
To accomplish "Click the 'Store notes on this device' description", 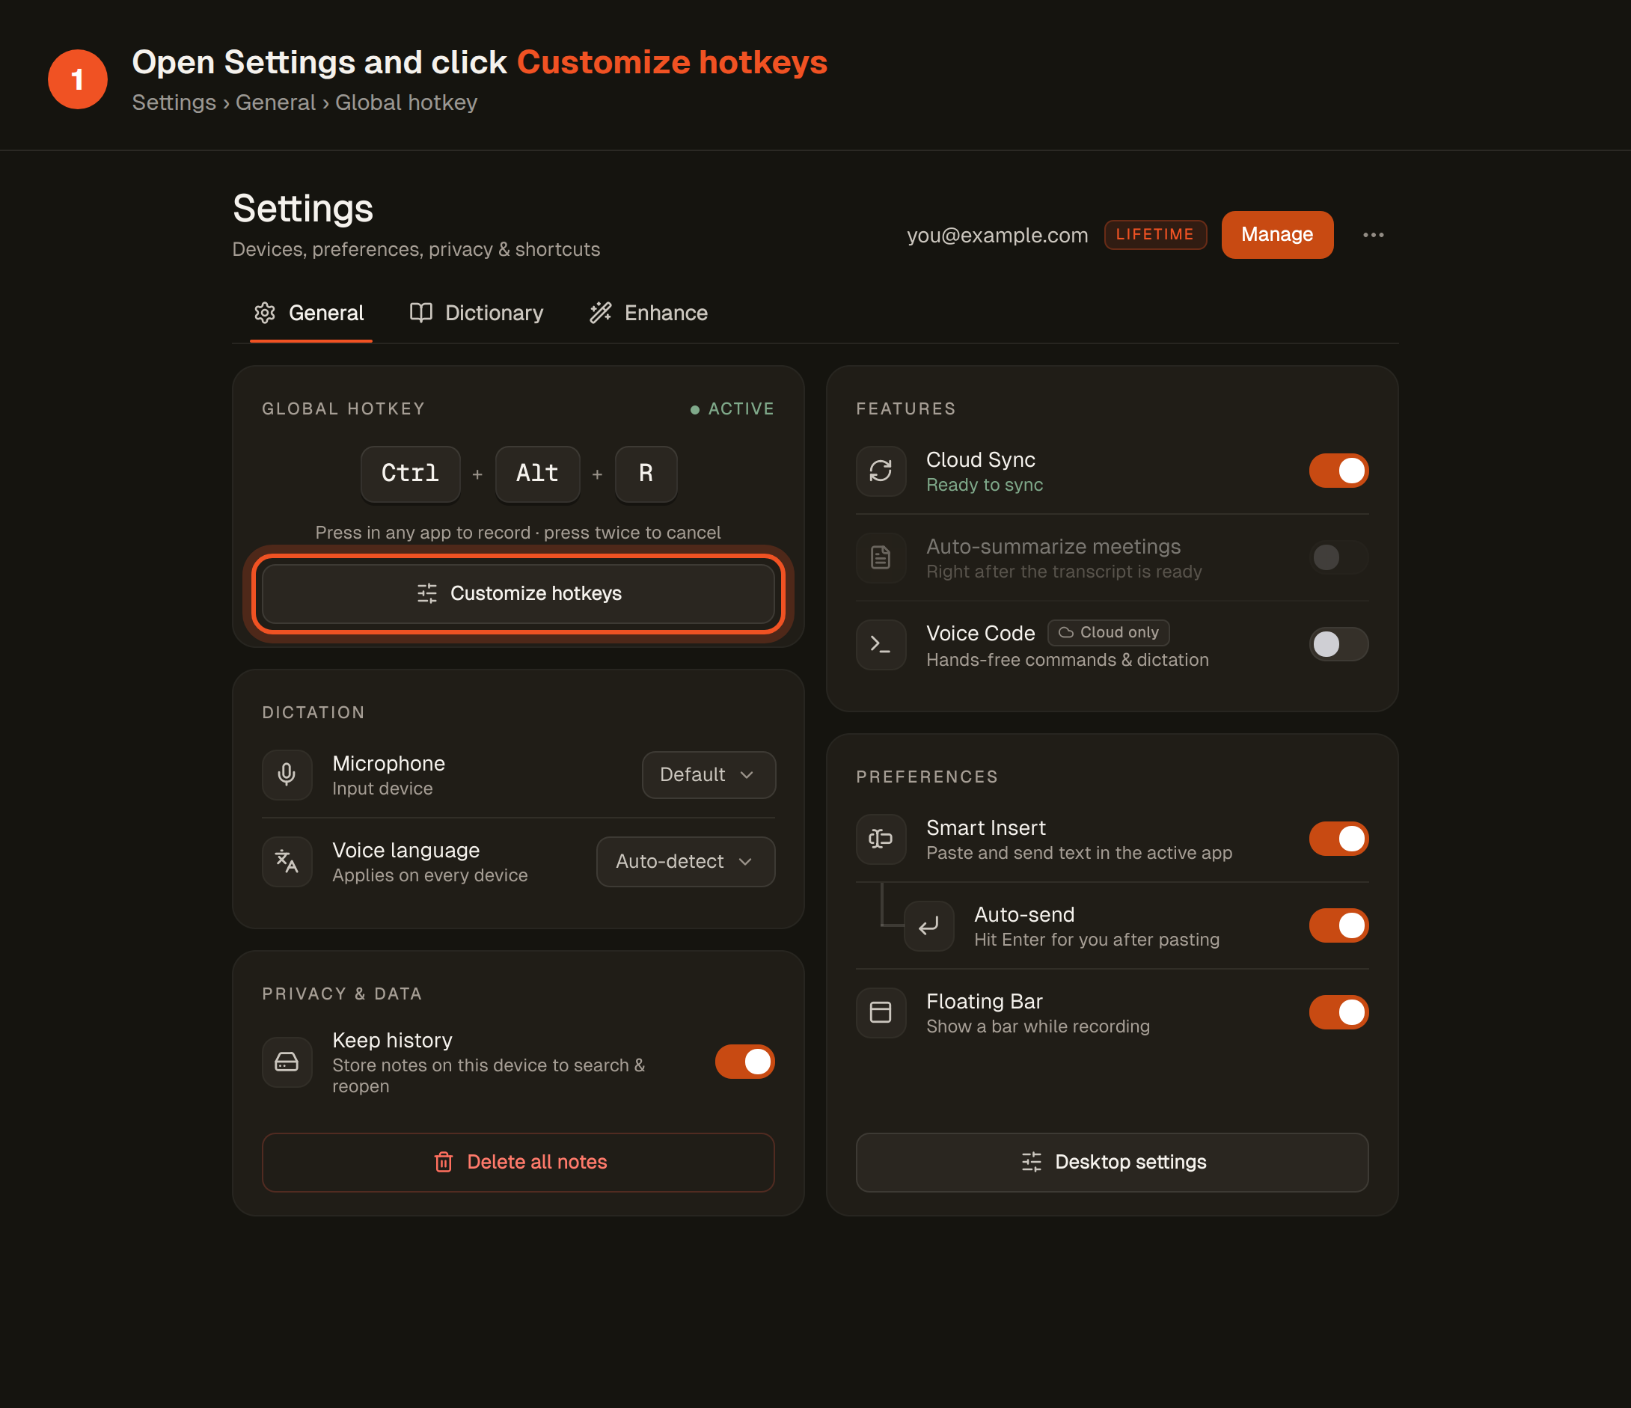I will point(488,1076).
